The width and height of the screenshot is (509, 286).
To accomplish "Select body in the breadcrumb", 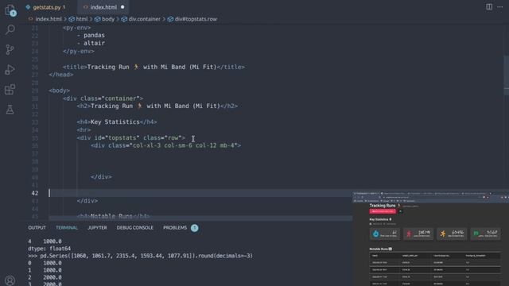I will (x=108, y=19).
